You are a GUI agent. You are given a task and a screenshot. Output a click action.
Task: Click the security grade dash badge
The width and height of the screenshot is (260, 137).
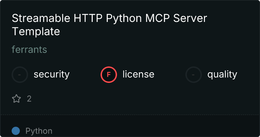click(x=20, y=74)
